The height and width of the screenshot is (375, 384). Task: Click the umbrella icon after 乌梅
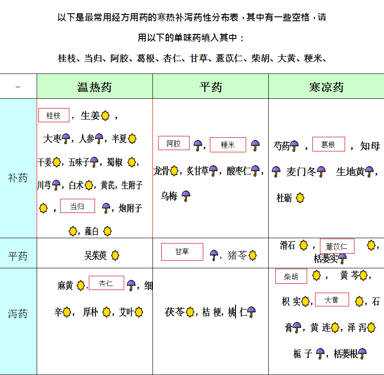click(186, 196)
